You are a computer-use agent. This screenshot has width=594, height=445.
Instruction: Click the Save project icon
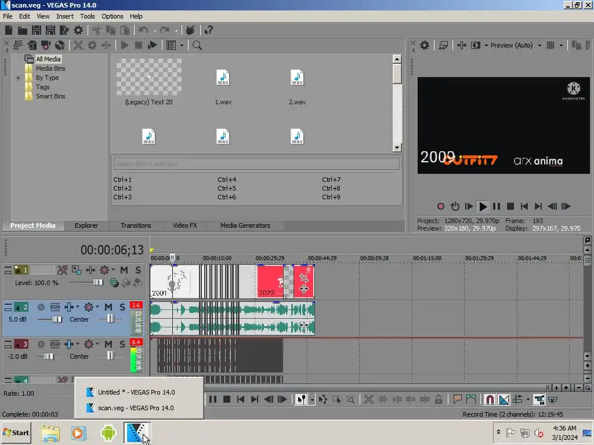click(37, 30)
